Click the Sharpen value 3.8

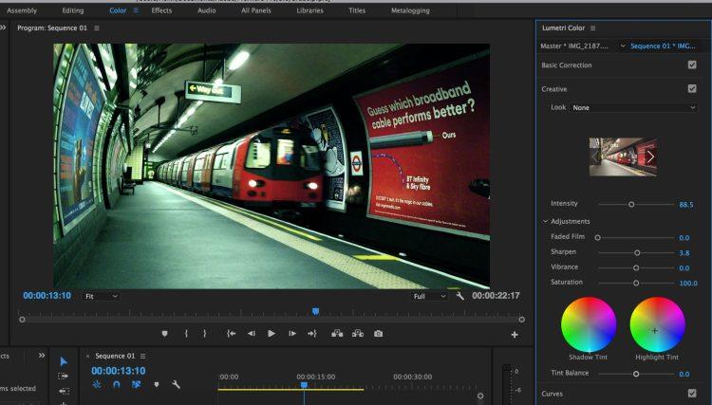684,253
